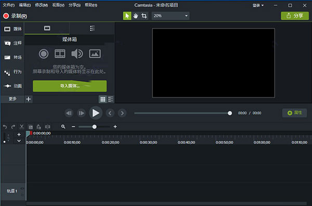Open the 行为 Behaviors sidebar tab
Screen dimensions: 312x206
pos(13,72)
